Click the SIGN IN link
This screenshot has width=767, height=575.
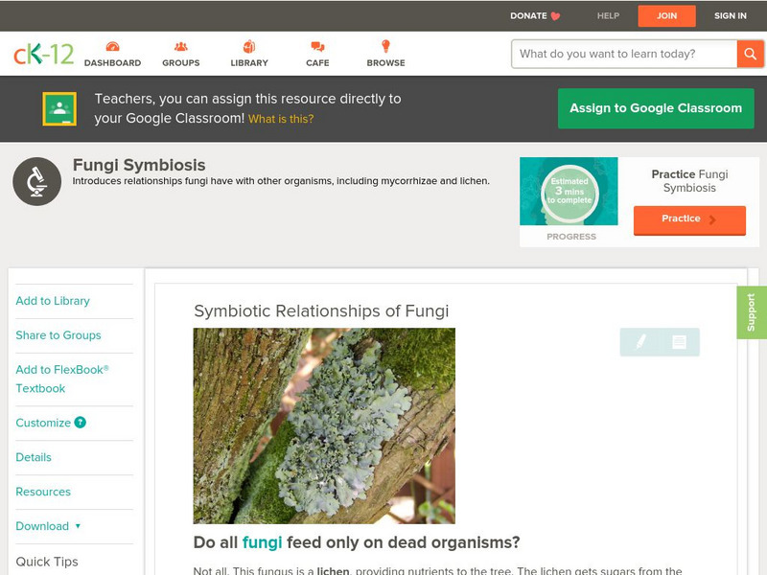[731, 16]
